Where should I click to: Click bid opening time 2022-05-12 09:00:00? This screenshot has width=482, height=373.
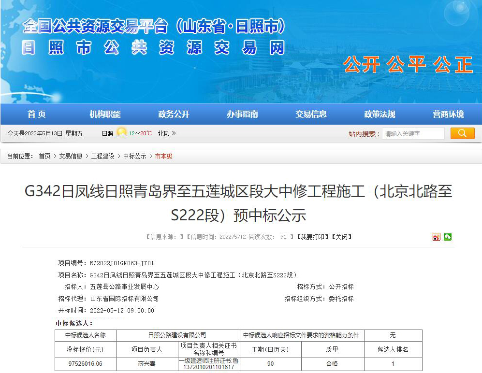pyautogui.click(x=122, y=311)
